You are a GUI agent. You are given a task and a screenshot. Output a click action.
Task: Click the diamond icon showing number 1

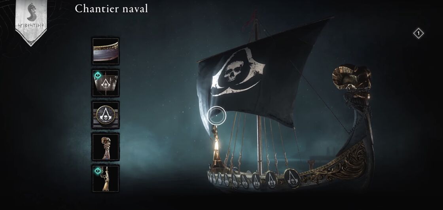click(x=418, y=34)
